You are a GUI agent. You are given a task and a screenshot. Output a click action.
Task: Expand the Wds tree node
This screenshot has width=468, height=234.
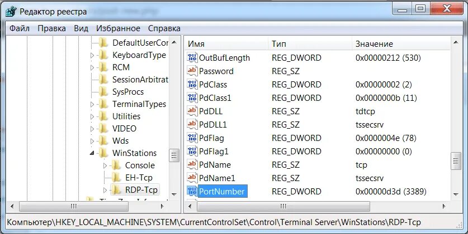(x=92, y=141)
